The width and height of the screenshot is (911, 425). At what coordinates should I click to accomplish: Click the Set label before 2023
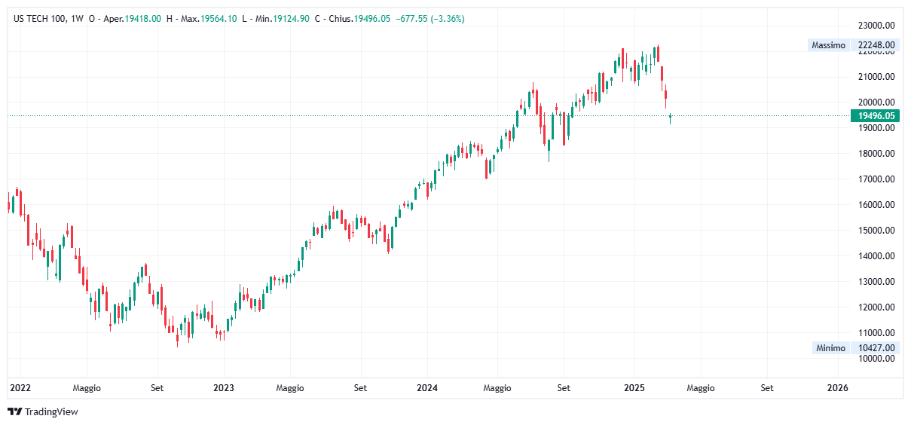pyautogui.click(x=157, y=388)
